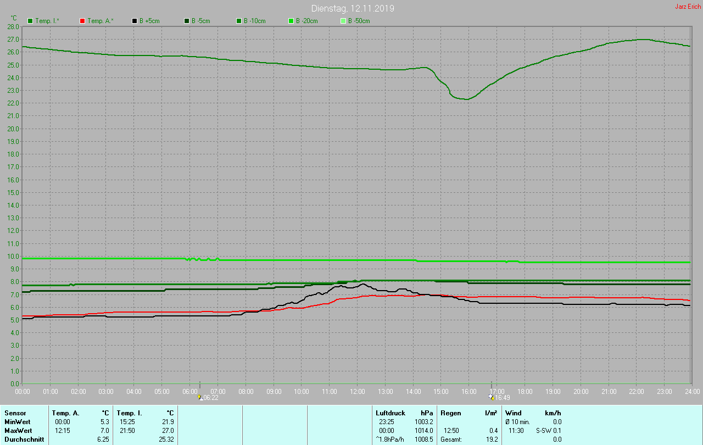The image size is (703, 445).
Task: Click the red 'Jarz Erich' author label
Action: (688, 7)
